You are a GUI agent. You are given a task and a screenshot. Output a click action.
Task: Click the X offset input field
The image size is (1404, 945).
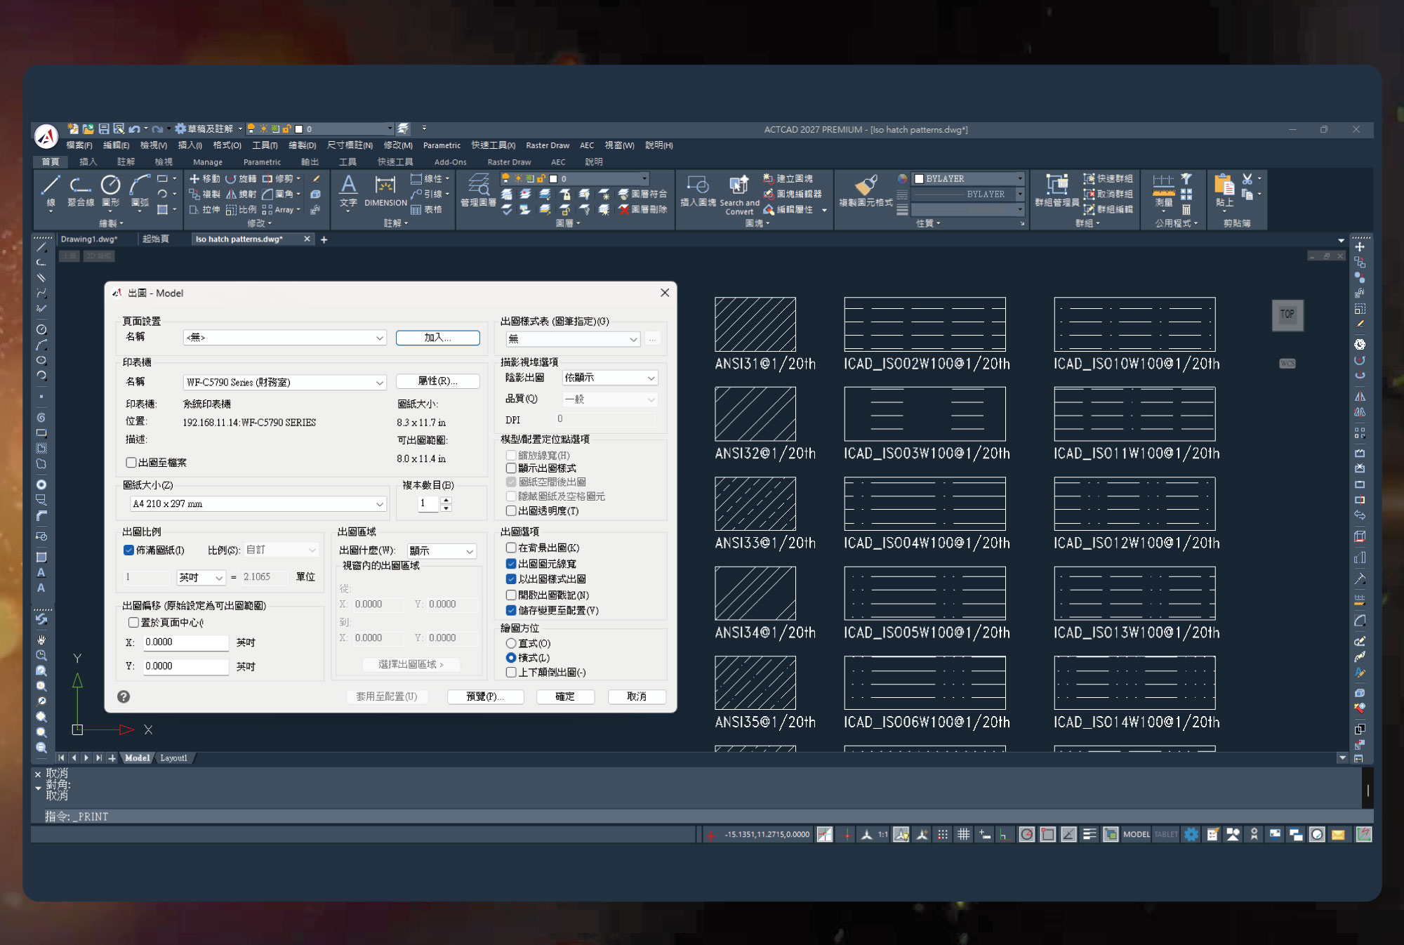tap(186, 642)
